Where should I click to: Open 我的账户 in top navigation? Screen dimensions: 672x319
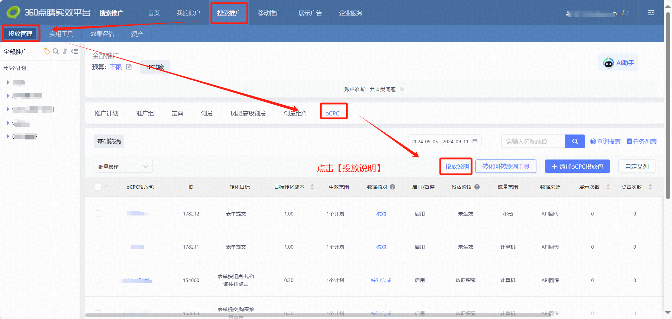tap(188, 13)
